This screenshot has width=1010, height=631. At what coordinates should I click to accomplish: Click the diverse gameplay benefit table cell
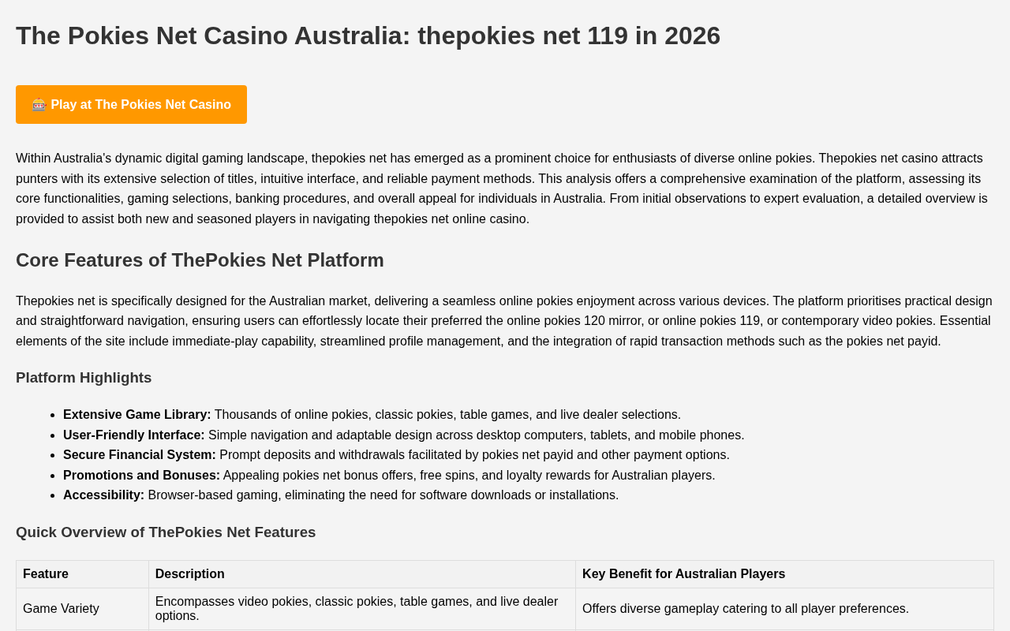[745, 609]
